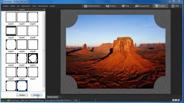Click the grid icon in status bar corner

tap(173, 100)
